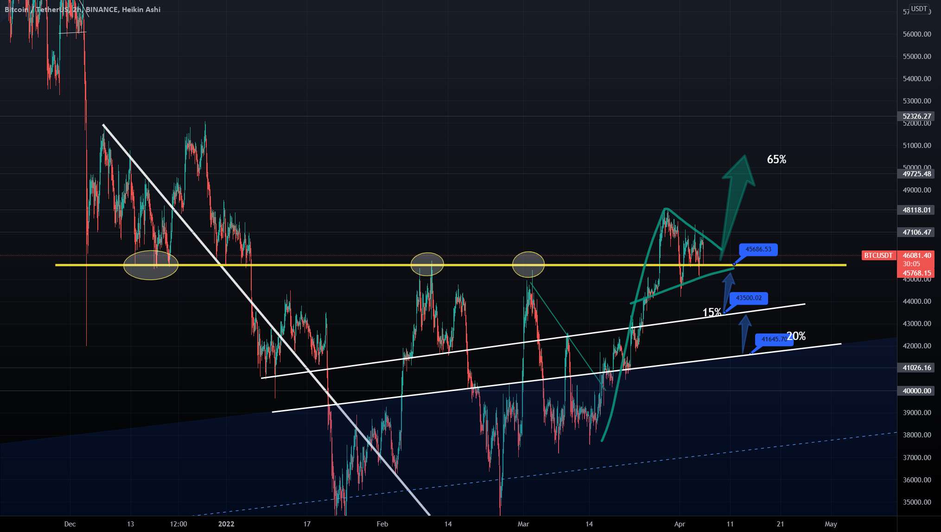The height and width of the screenshot is (532, 941).
Task: Select the 15% text annotation
Action: tap(712, 313)
